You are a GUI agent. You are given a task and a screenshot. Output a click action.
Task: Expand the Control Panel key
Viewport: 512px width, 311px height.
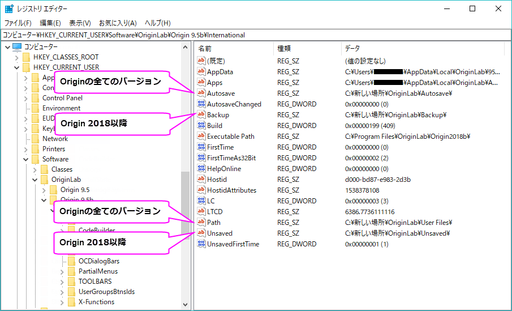coord(26,98)
